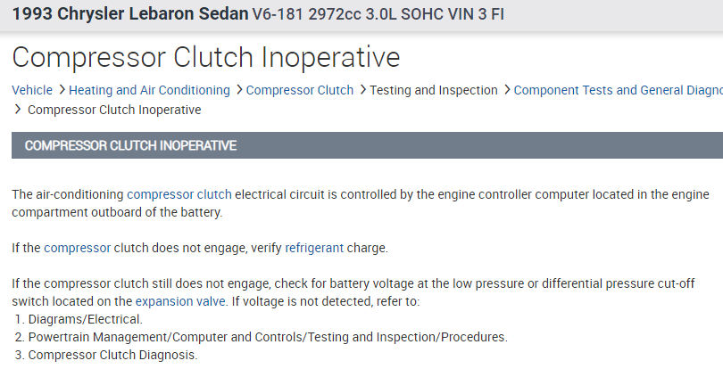
Task: Navigate to Compressor Clutch breadcrumb
Action: pyautogui.click(x=300, y=90)
